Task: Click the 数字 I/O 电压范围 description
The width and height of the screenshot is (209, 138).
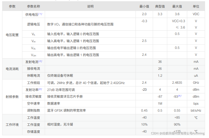Action: coord(80,24)
